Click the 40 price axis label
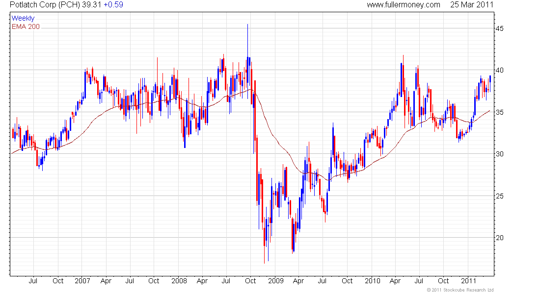 click(x=499, y=70)
